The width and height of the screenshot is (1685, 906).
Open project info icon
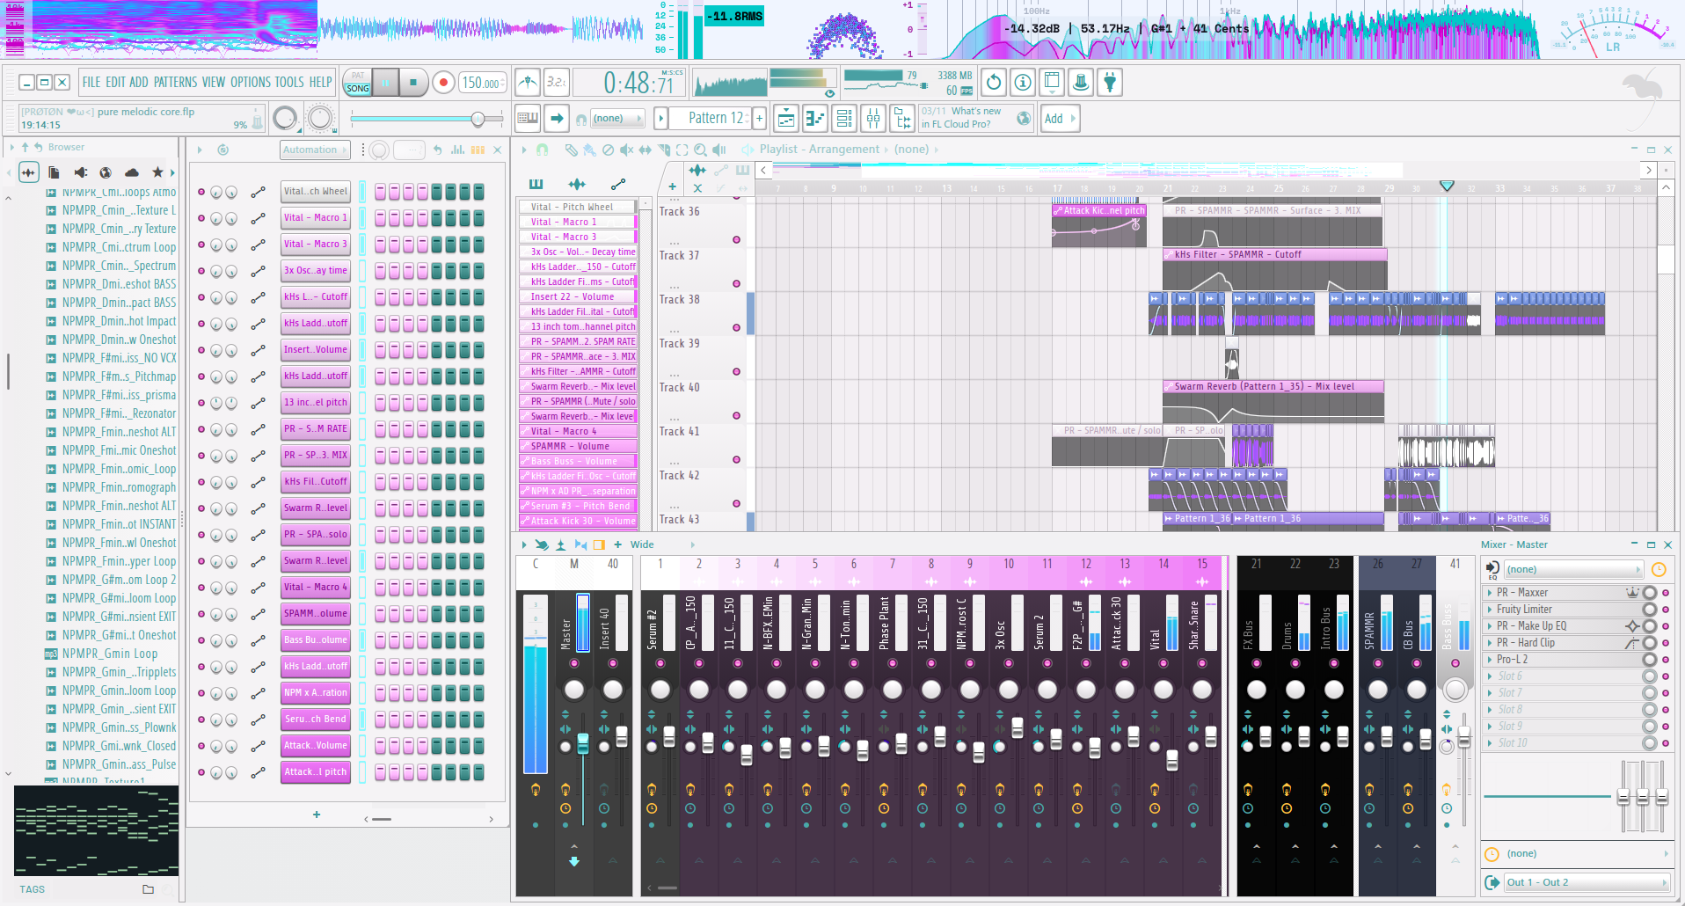click(x=1022, y=83)
